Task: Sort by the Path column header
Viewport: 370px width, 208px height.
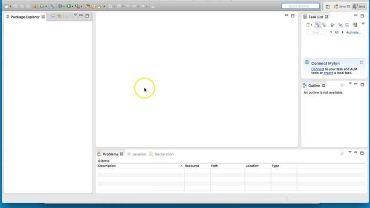Action: [x=227, y=166]
